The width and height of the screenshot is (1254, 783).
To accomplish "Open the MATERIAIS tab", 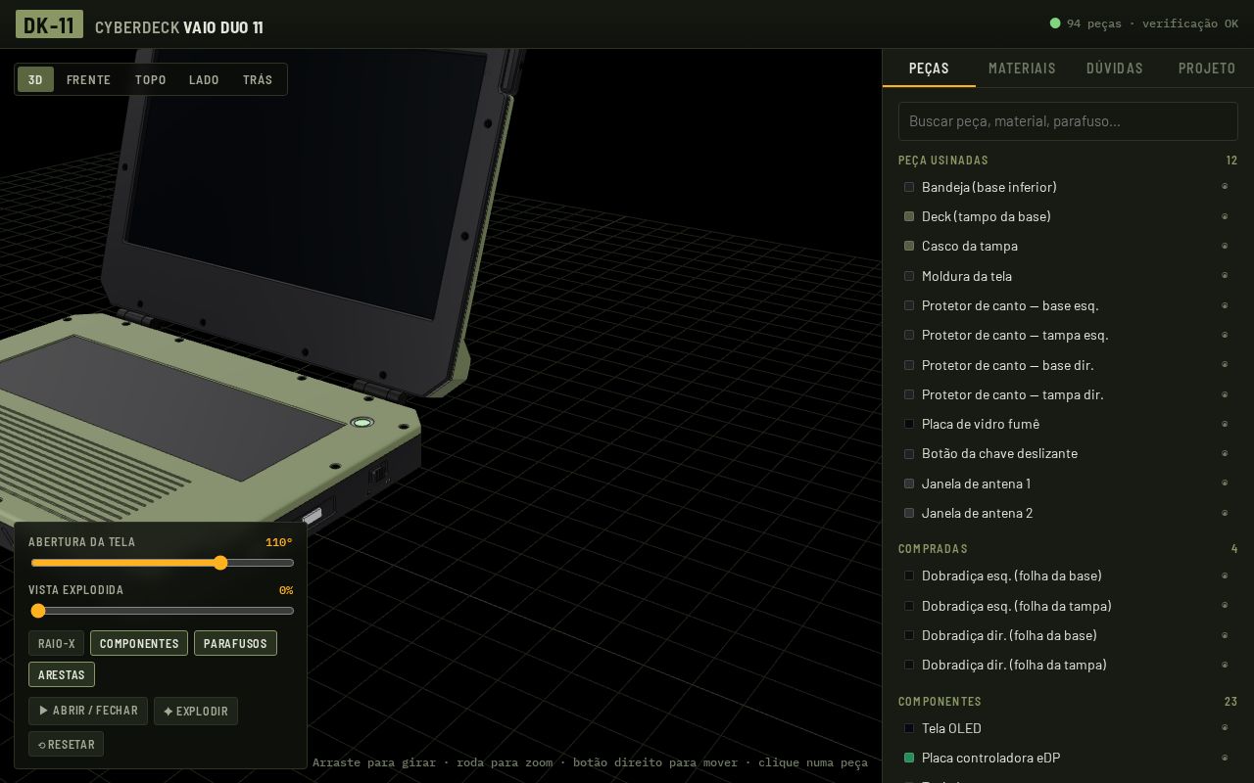I will [1022, 69].
